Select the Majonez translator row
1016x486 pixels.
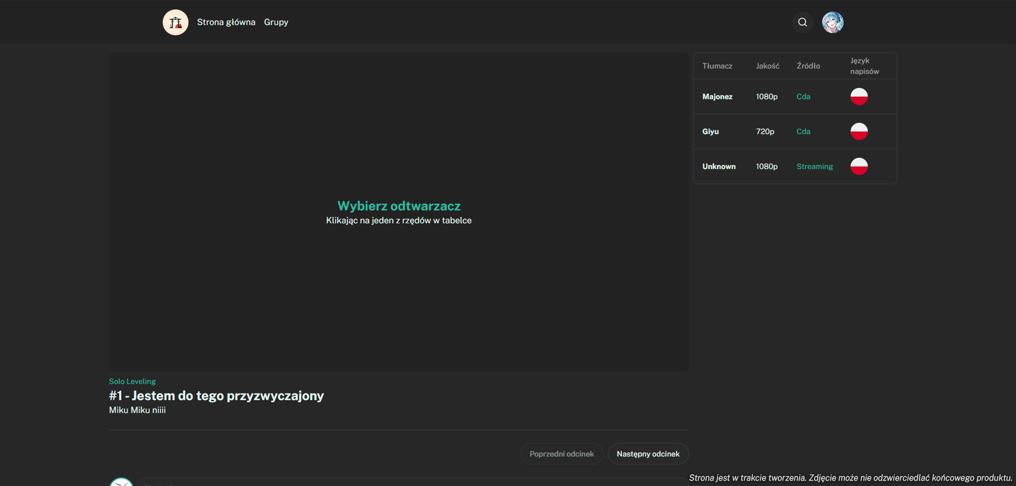coord(717,97)
